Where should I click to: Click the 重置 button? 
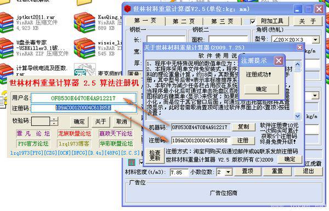(x=277, y=171)
